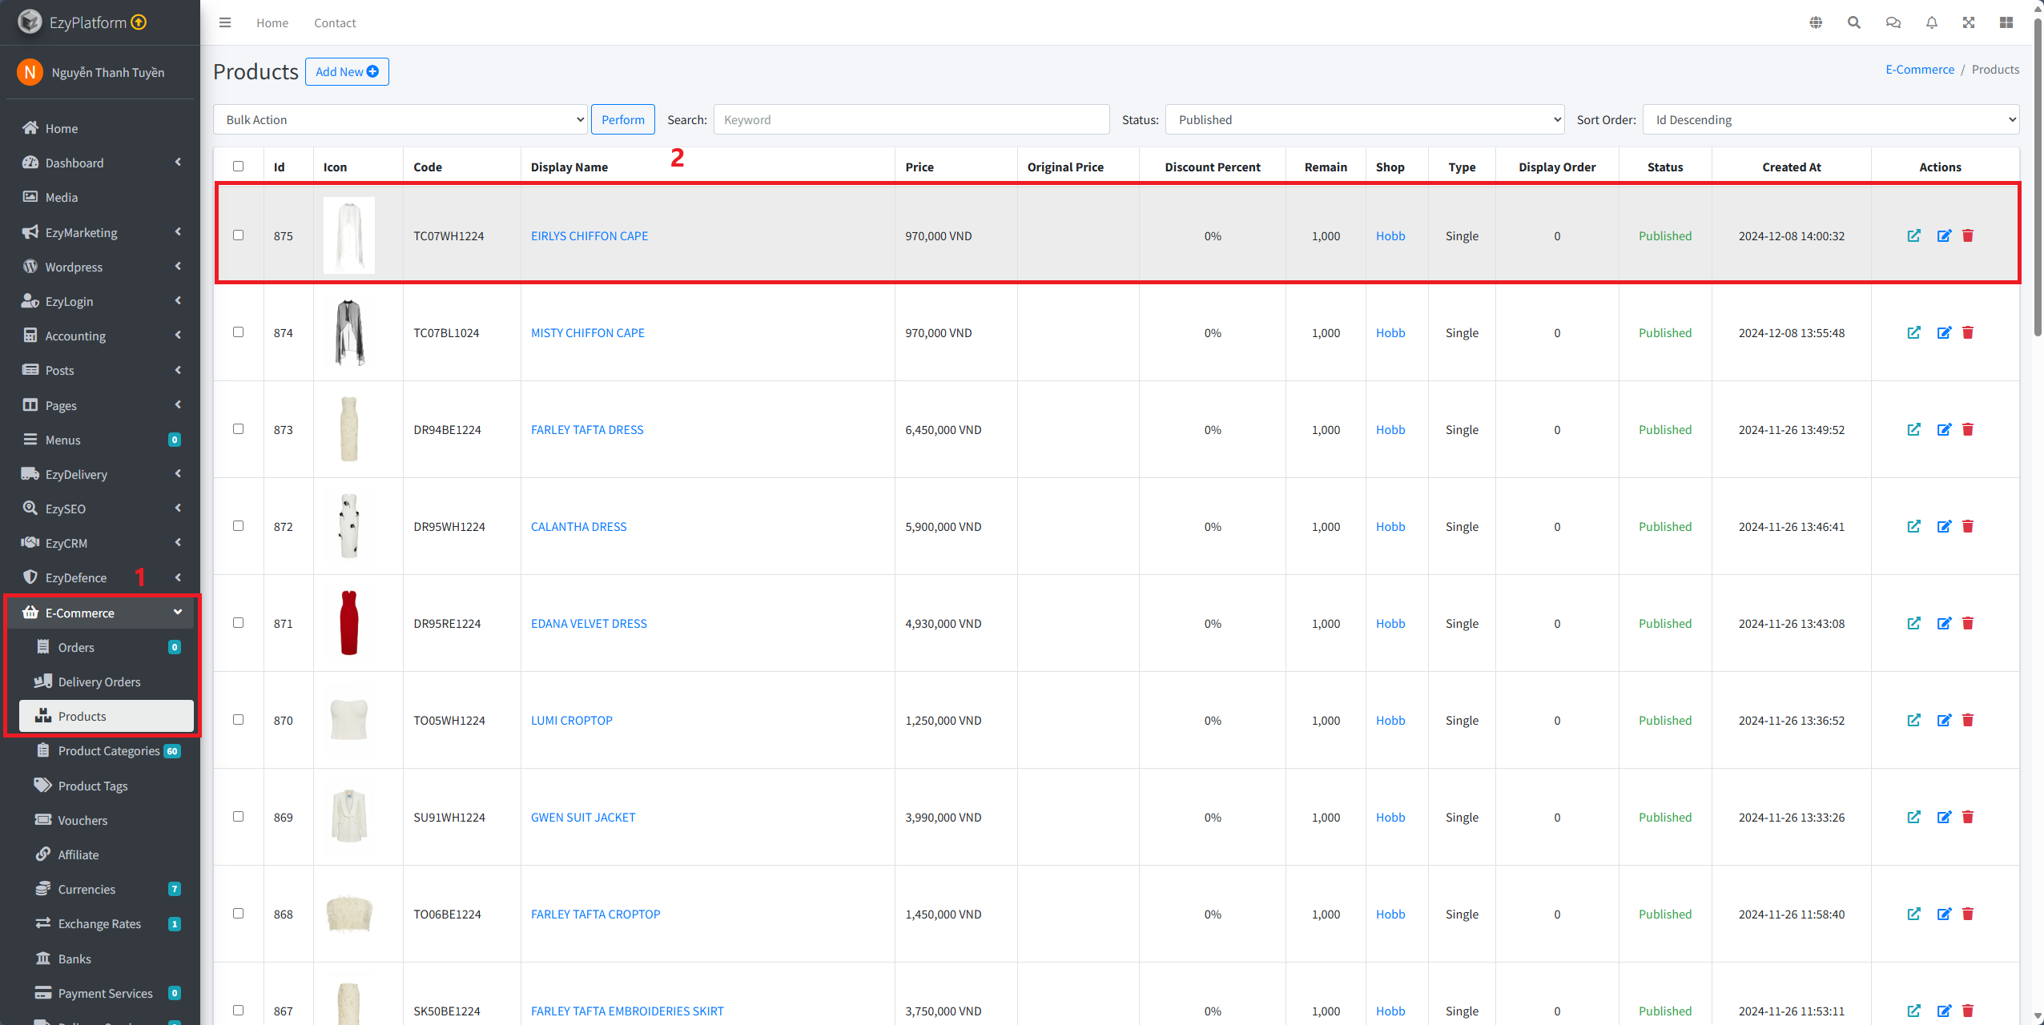Viewport: 2044px width, 1025px height.
Task: Open Product Categories in sidebar
Action: coord(108,751)
